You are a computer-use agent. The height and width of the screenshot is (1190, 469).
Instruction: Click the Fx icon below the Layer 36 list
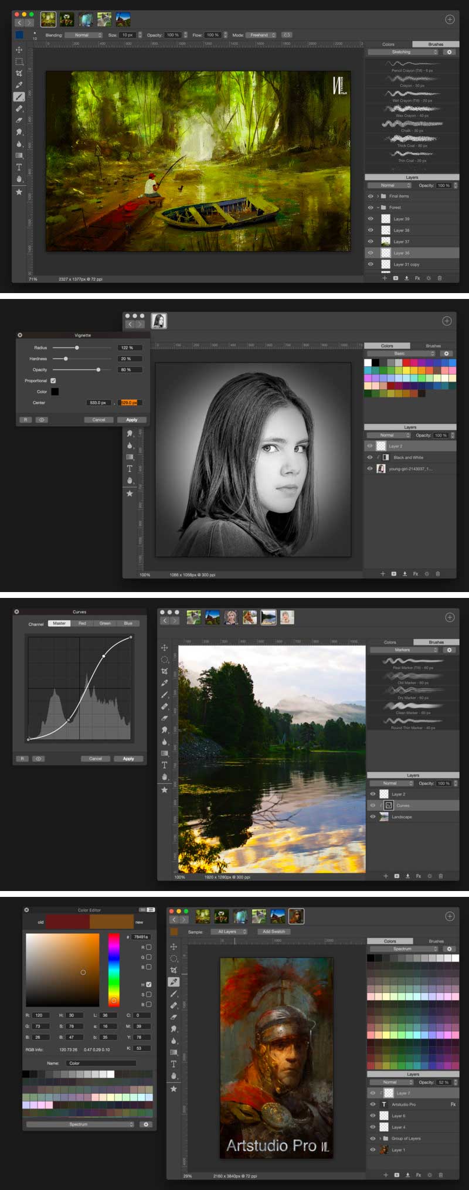[x=417, y=278]
